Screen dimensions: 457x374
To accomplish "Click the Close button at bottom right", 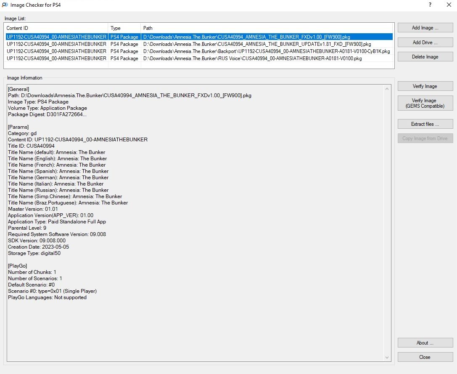I will tap(425, 357).
